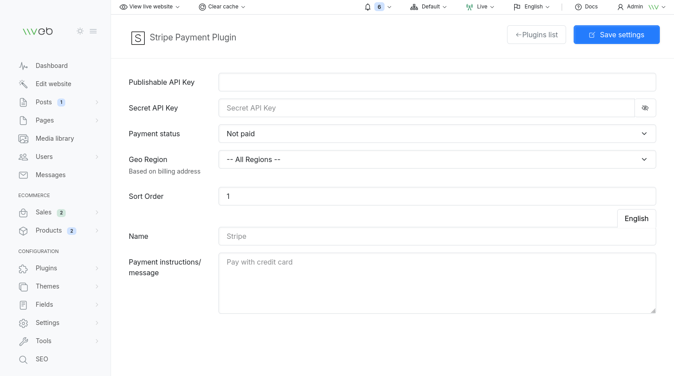Focus the Publishable API Key field
Image resolution: width=674 pixels, height=376 pixels.
pyautogui.click(x=437, y=82)
